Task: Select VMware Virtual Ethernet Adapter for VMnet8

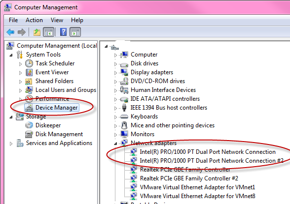Action: 197,196
